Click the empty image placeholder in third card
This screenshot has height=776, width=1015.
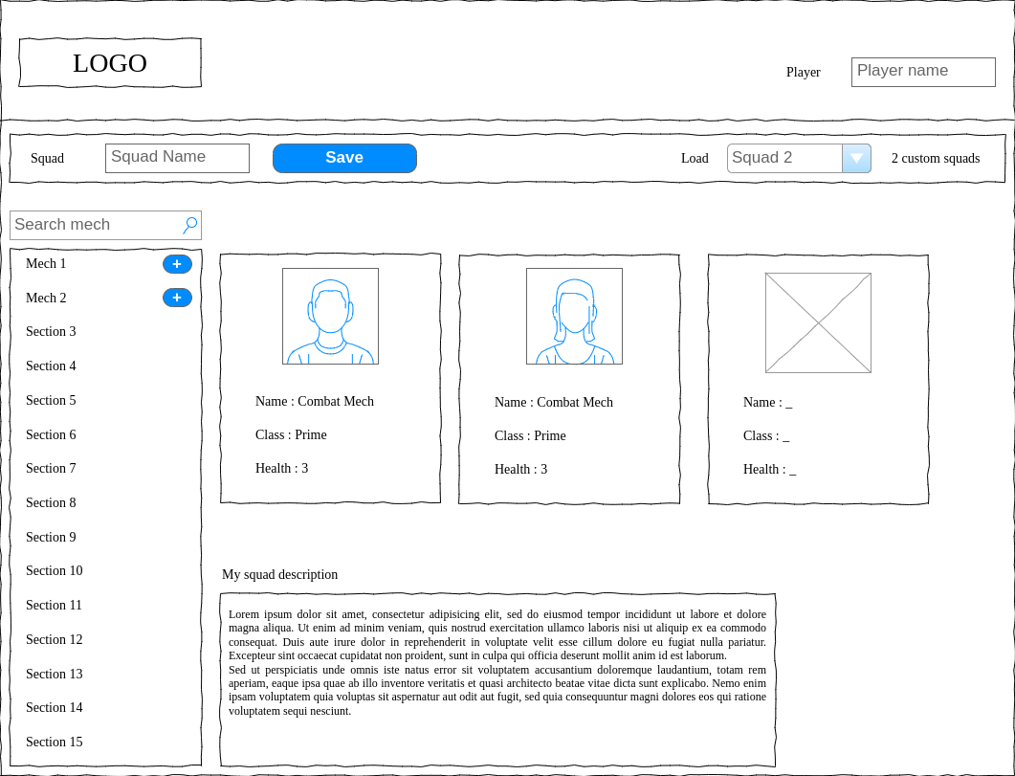818,323
